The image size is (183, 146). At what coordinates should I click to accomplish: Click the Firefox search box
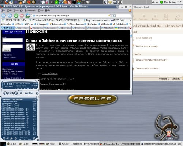point(122,16)
